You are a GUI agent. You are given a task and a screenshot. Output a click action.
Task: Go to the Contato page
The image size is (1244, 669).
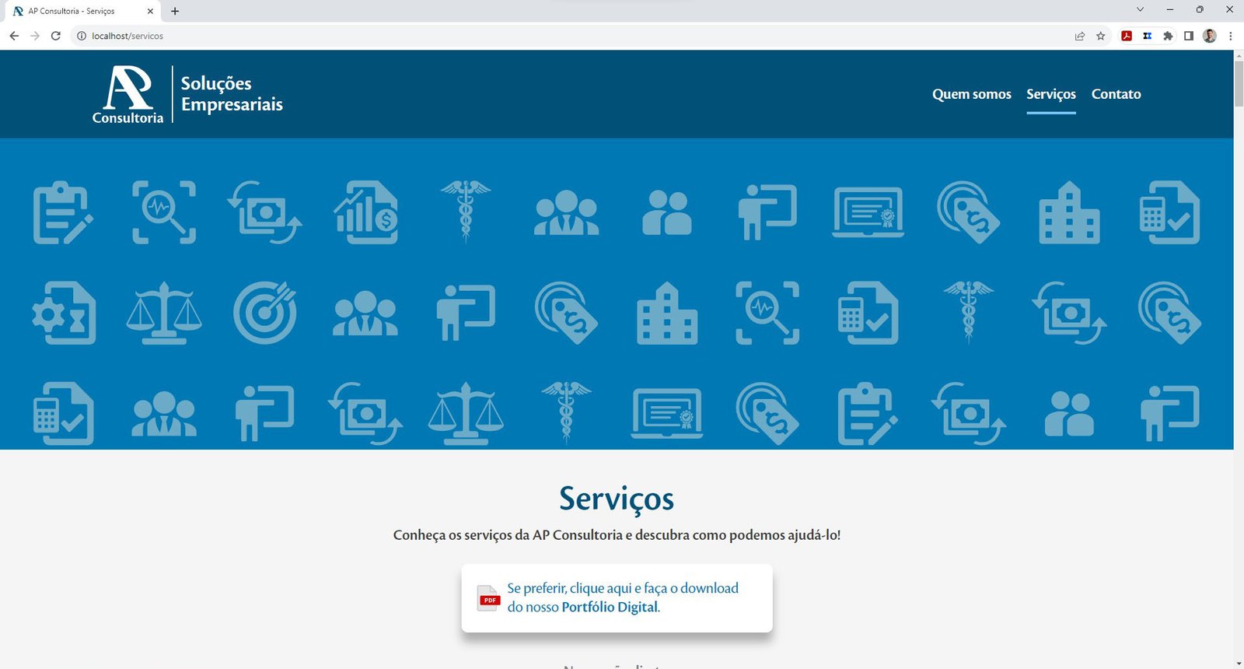[x=1116, y=94]
